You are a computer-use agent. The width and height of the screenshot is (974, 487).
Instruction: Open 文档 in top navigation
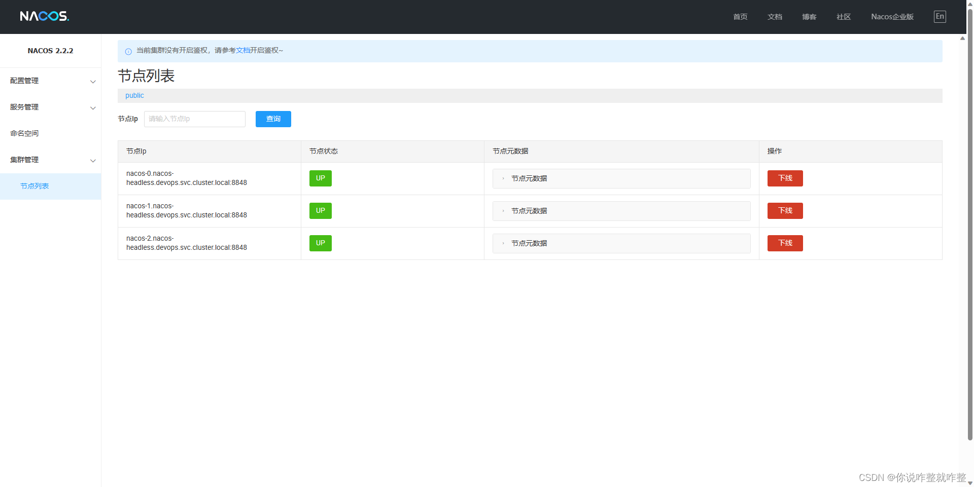pos(775,17)
